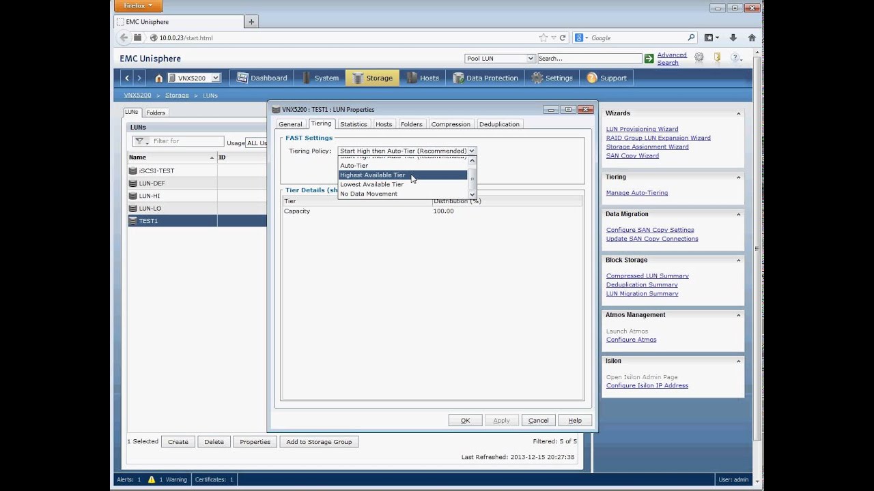The width and height of the screenshot is (874, 491).
Task: Open Firefox downloads arrow
Action: point(733,38)
